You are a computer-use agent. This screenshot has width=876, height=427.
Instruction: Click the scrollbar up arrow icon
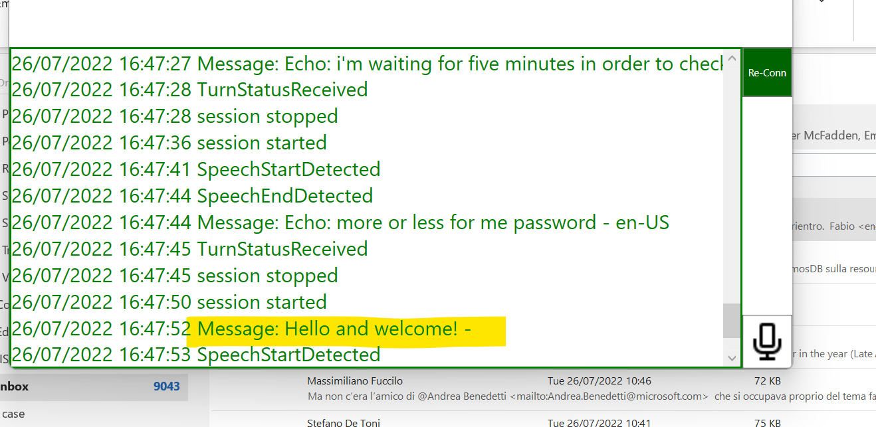point(732,58)
